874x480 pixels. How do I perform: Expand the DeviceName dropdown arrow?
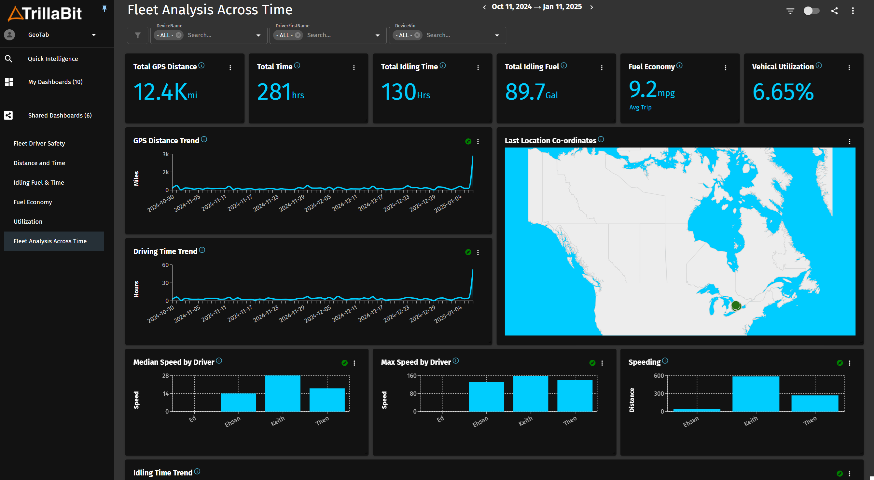[x=258, y=35]
